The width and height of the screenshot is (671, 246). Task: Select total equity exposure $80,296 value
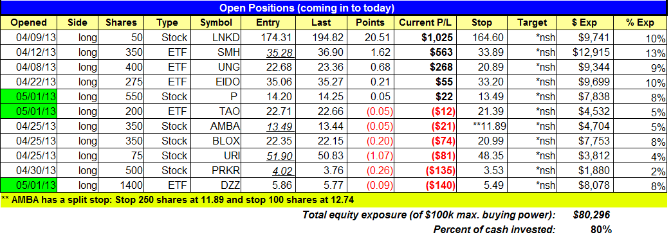coord(591,215)
